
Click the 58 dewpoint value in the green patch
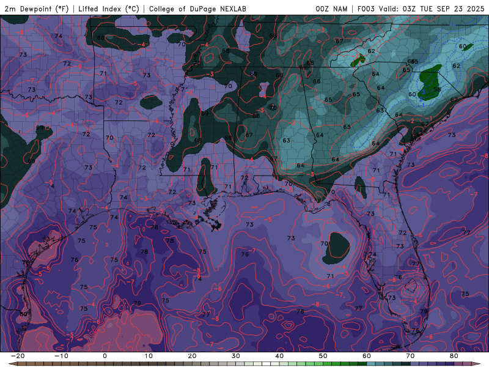(x=437, y=89)
